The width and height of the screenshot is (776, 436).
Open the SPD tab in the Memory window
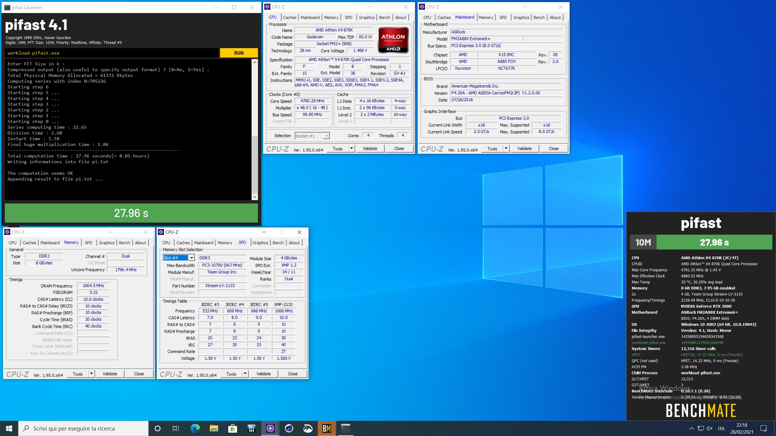tap(89, 243)
